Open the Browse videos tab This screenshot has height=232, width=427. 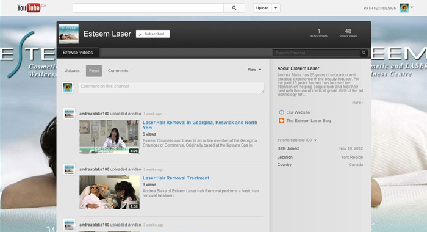[78, 53]
